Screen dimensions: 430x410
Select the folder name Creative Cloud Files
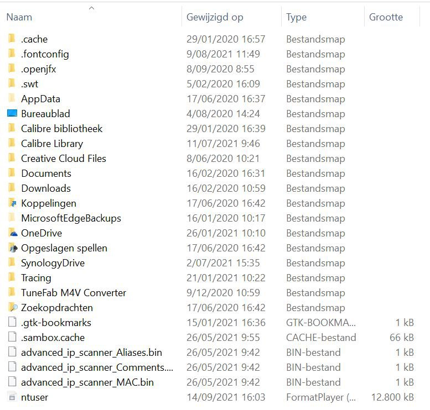pos(64,159)
